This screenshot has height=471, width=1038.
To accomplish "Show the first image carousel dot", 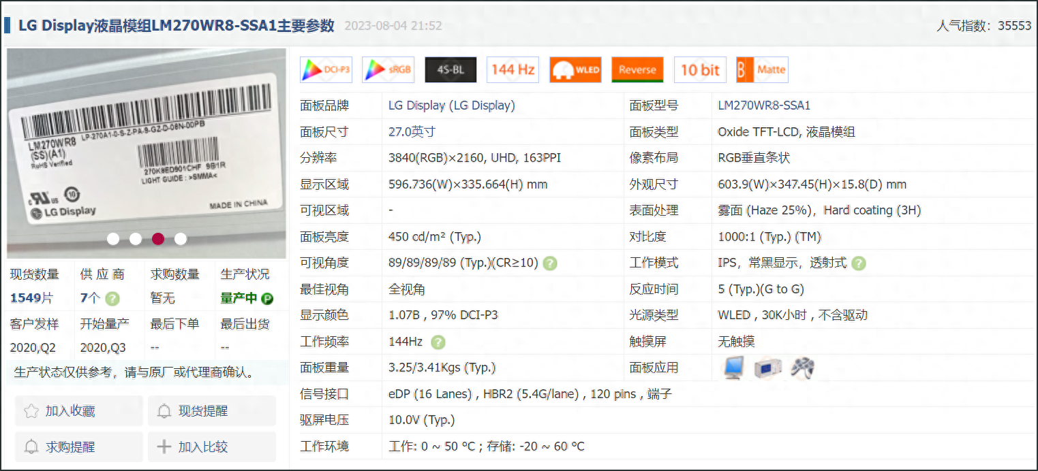I will coord(113,239).
